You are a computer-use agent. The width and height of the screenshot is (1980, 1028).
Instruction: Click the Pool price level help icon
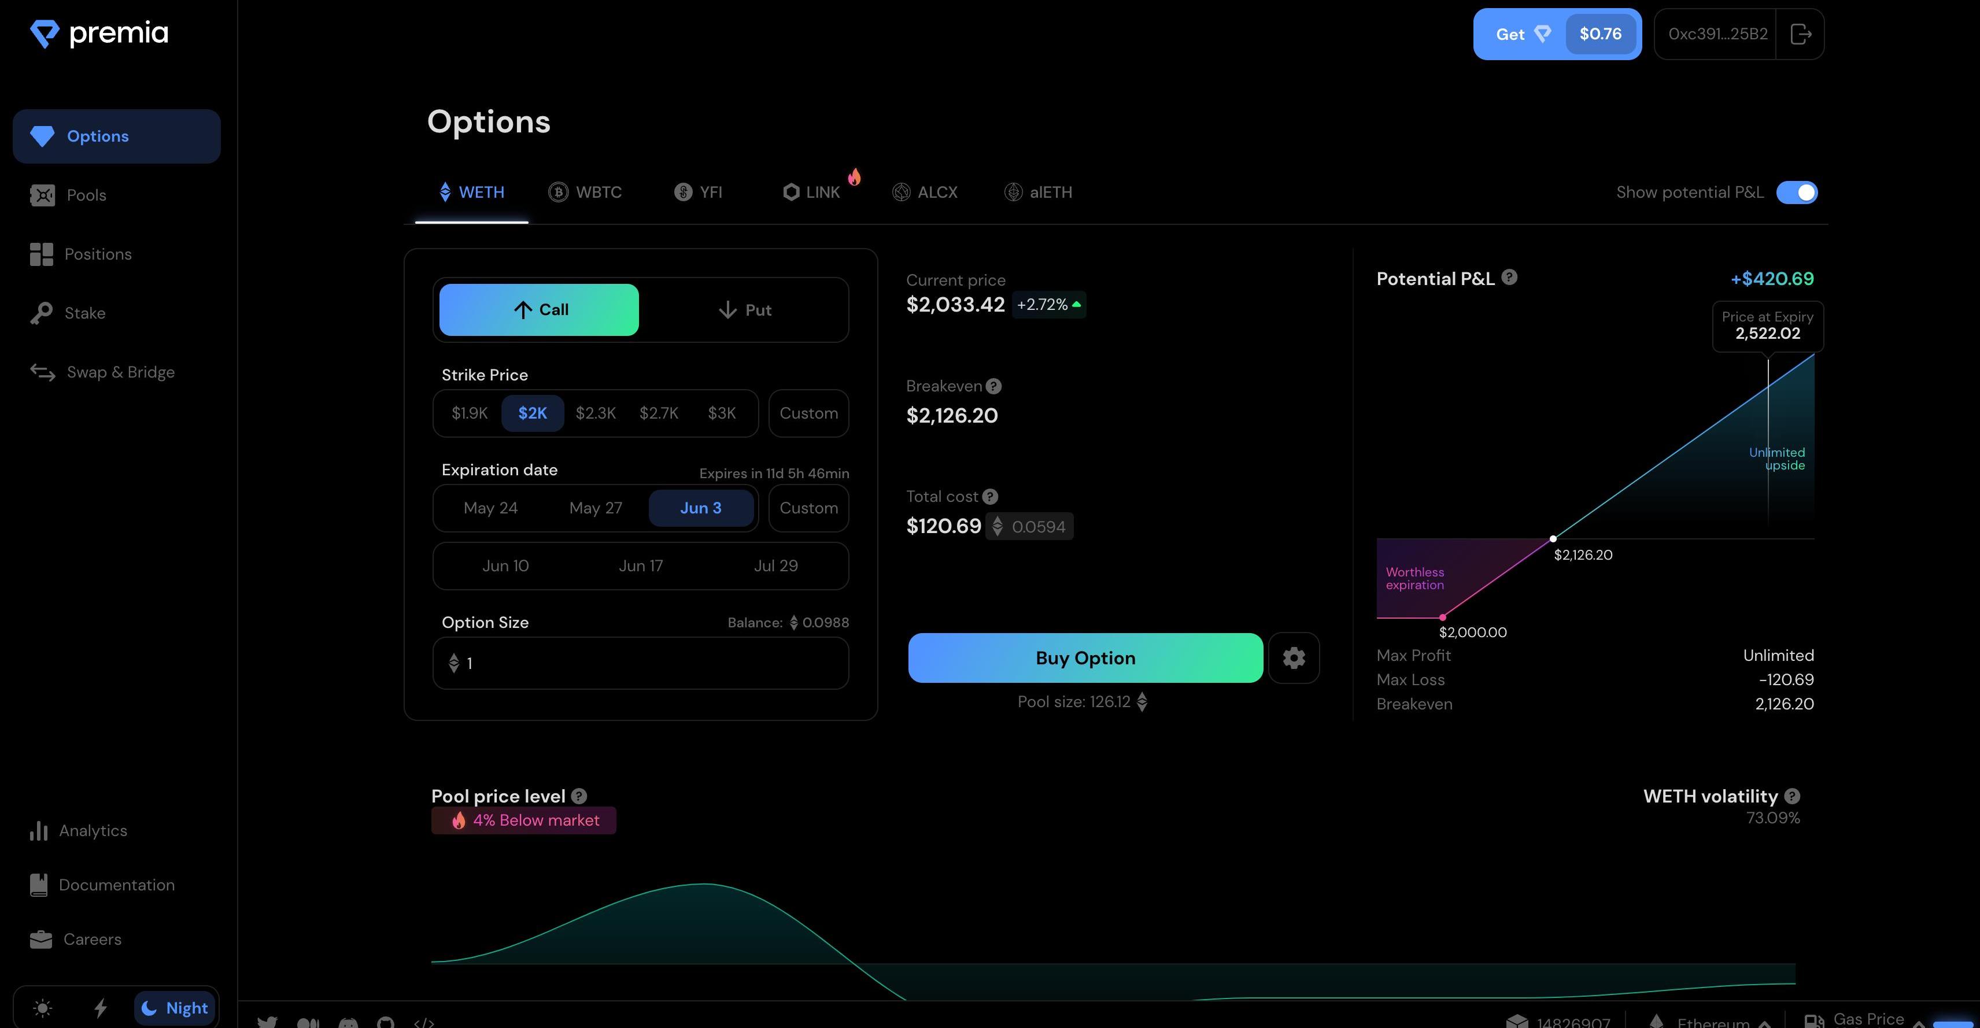click(579, 796)
